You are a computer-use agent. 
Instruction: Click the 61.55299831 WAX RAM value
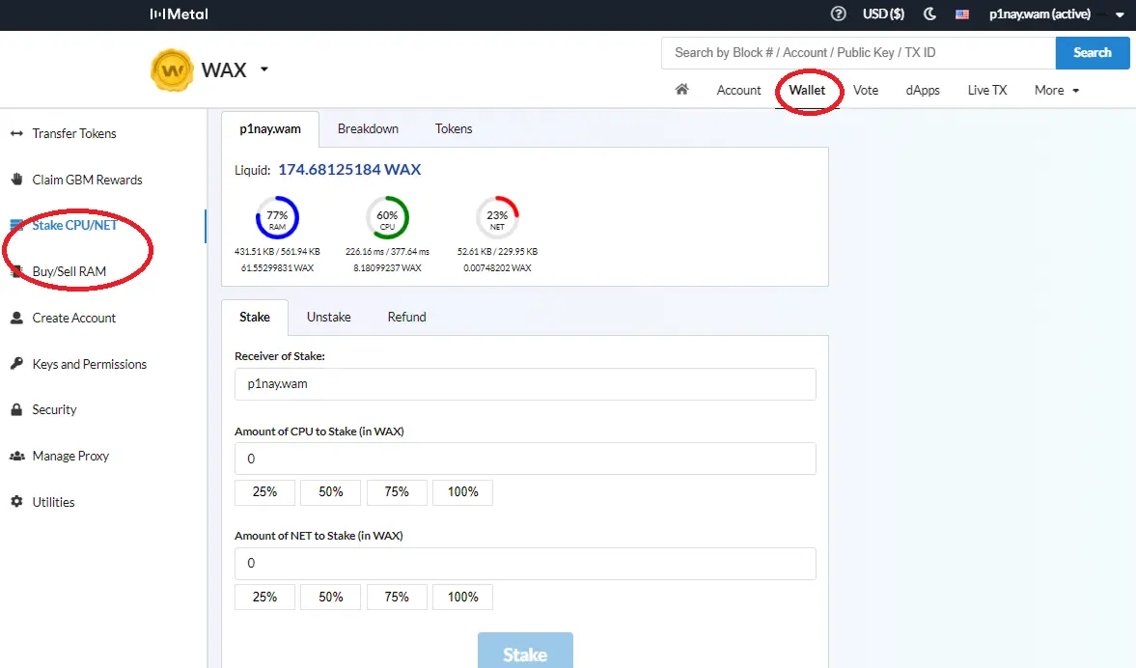tap(277, 268)
